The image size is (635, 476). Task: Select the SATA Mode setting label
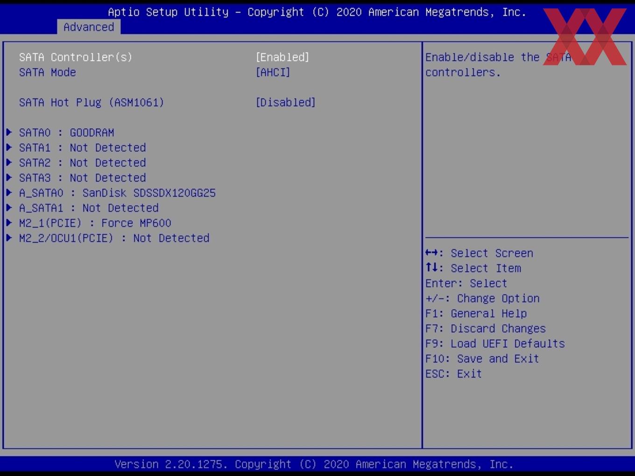tap(47, 72)
